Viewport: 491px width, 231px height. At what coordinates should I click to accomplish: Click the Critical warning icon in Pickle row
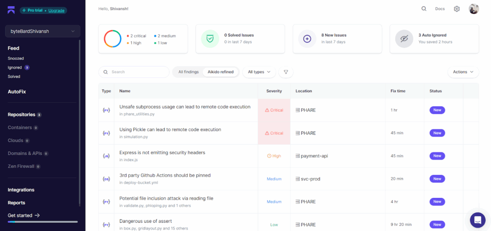[267, 133]
